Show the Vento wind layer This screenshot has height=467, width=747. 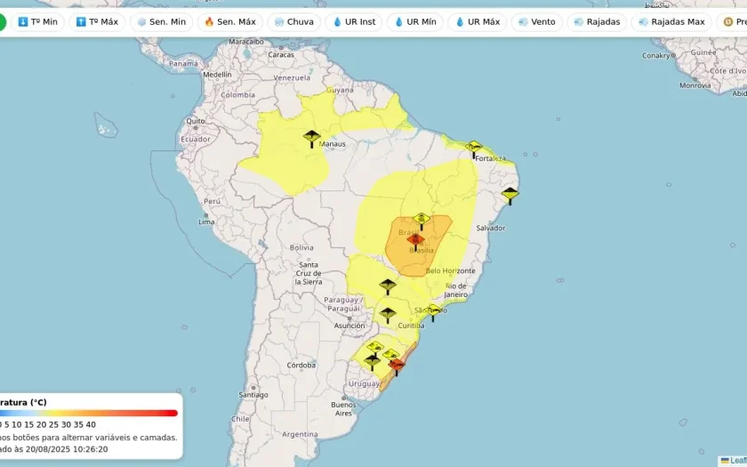537,22
